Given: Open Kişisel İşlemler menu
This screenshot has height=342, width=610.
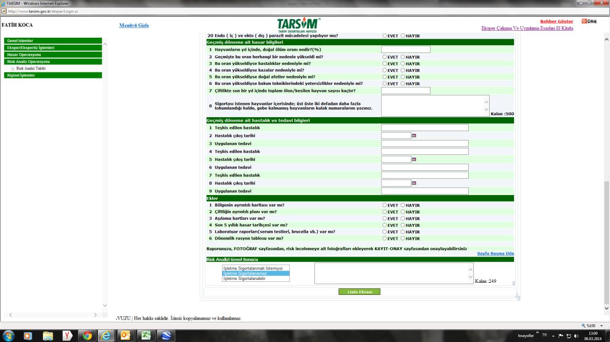Looking at the screenshot, I should point(53,75).
